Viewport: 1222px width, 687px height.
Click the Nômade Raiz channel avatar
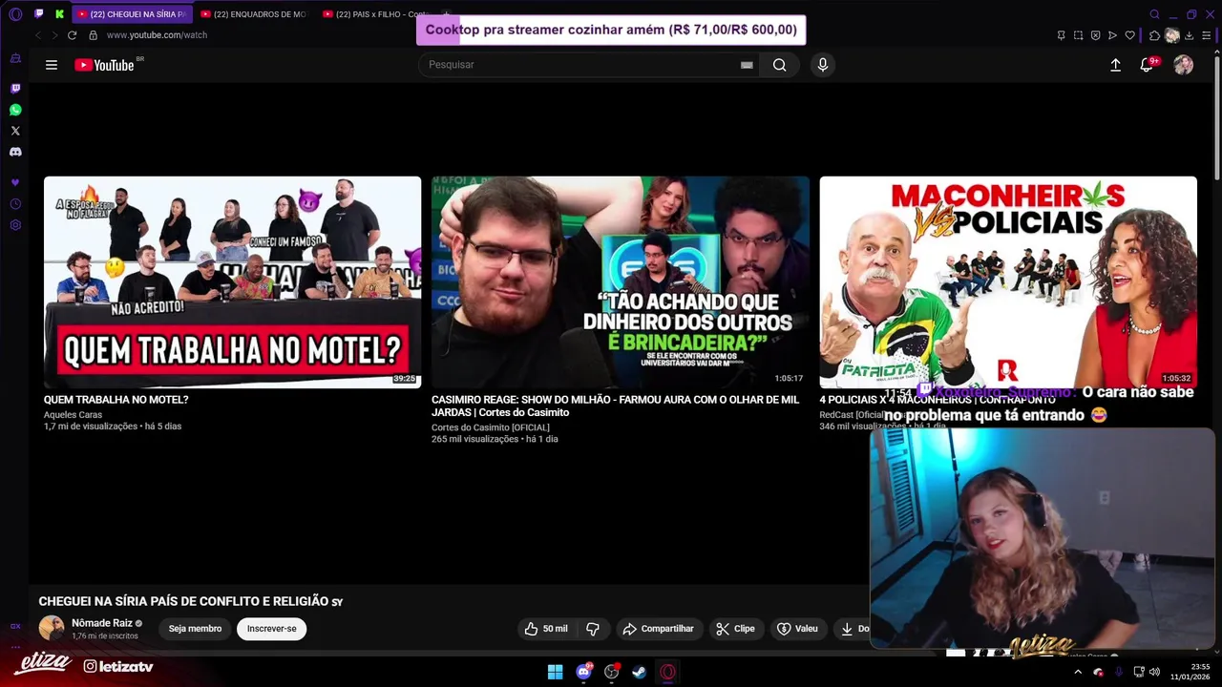pyautogui.click(x=52, y=628)
